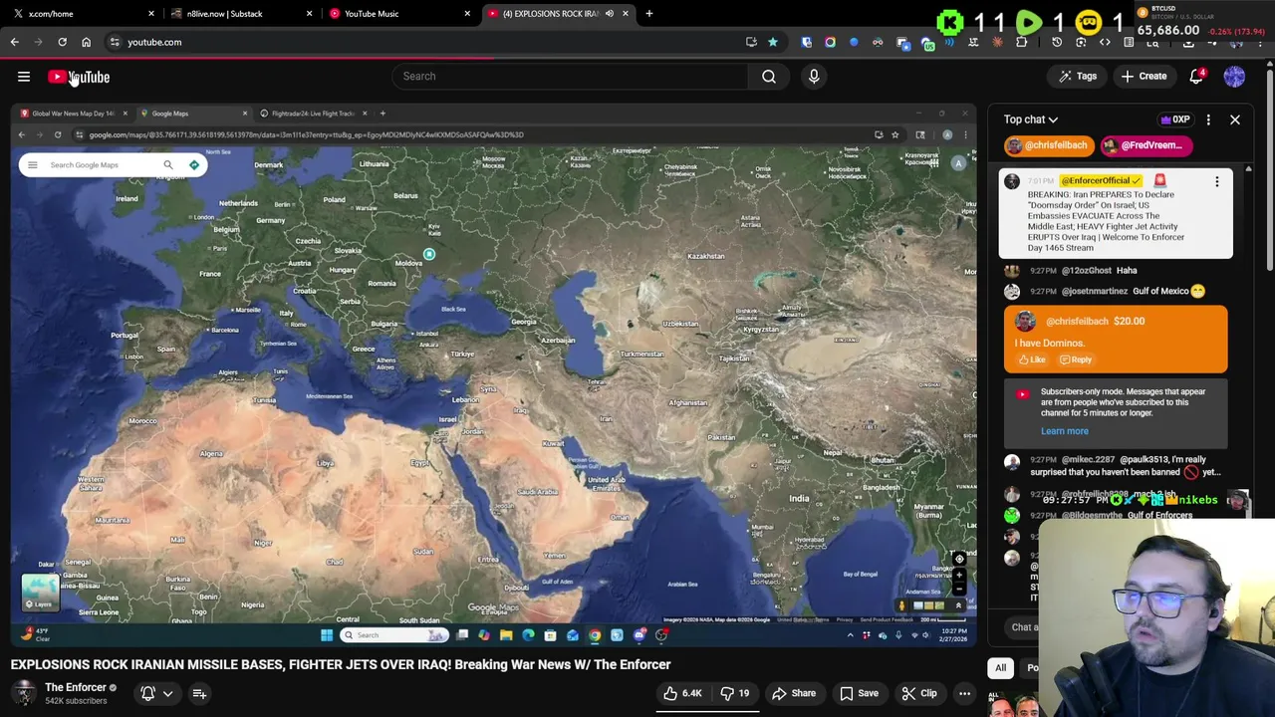Share the video
This screenshot has width=1275, height=717.
click(794, 693)
